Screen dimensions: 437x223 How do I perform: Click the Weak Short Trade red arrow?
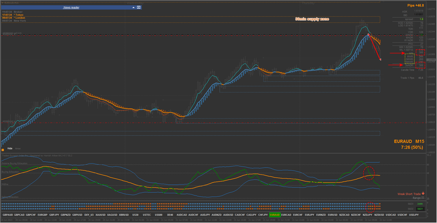(x=423, y=193)
